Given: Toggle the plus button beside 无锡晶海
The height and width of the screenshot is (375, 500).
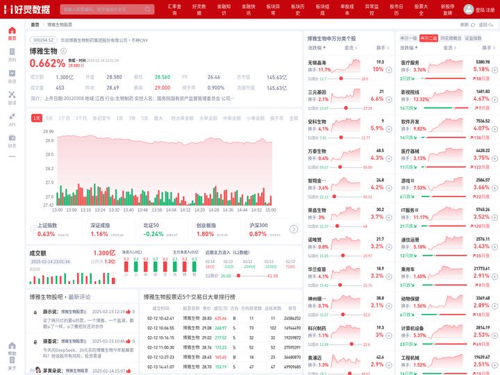Looking at the screenshot, I should click(389, 70).
